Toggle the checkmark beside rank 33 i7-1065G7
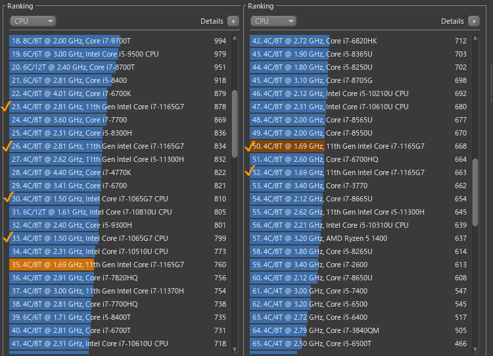 pos(7,237)
